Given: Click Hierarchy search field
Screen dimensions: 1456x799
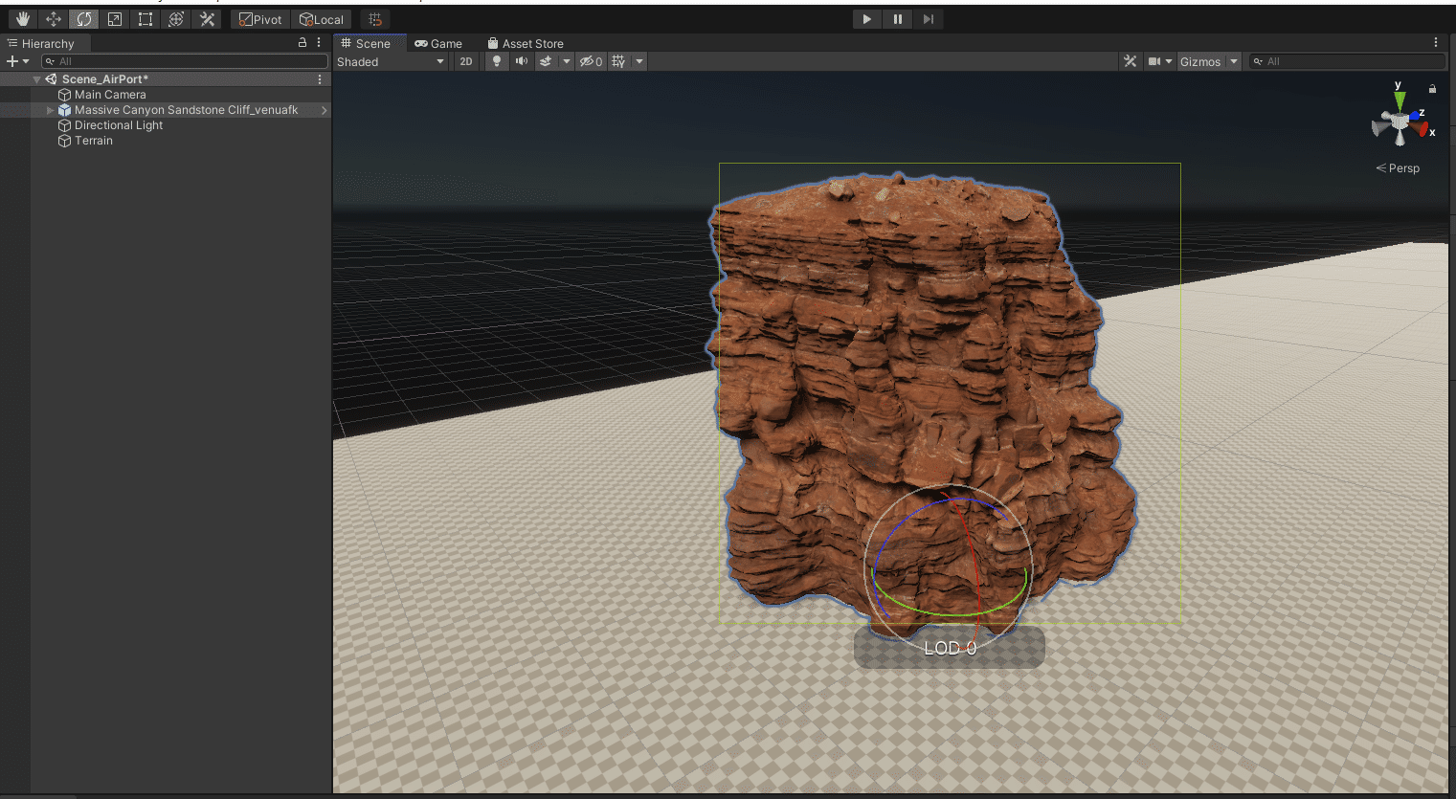Looking at the screenshot, I should [x=185, y=61].
